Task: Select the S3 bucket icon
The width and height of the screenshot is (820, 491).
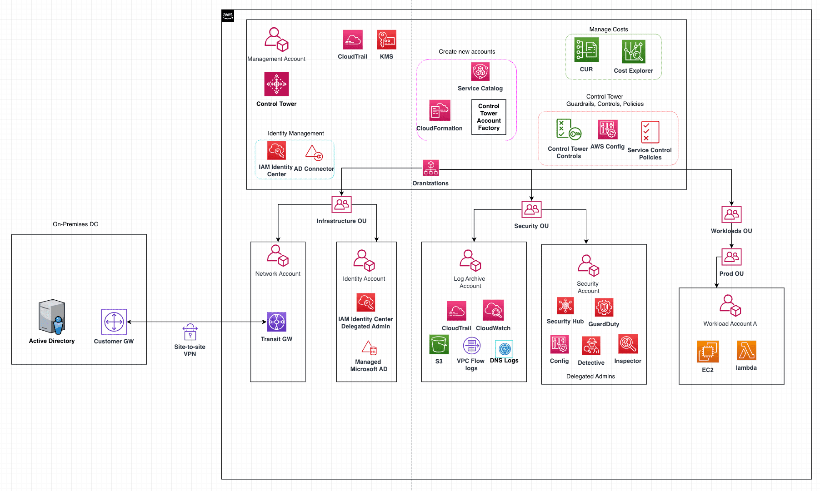Action: click(x=439, y=344)
